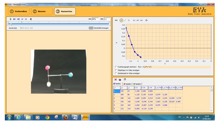Viewport: 220px width, 123px height.
Task: Step one frame forward with right arrow
Action: tap(26, 19)
